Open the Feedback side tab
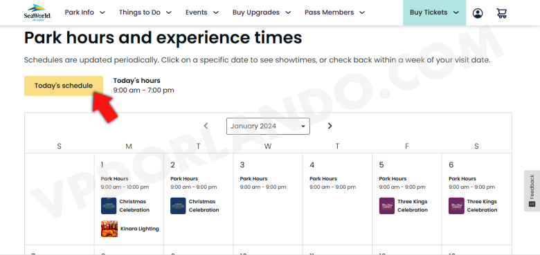The height and width of the screenshot is (255, 540). pos(532,191)
